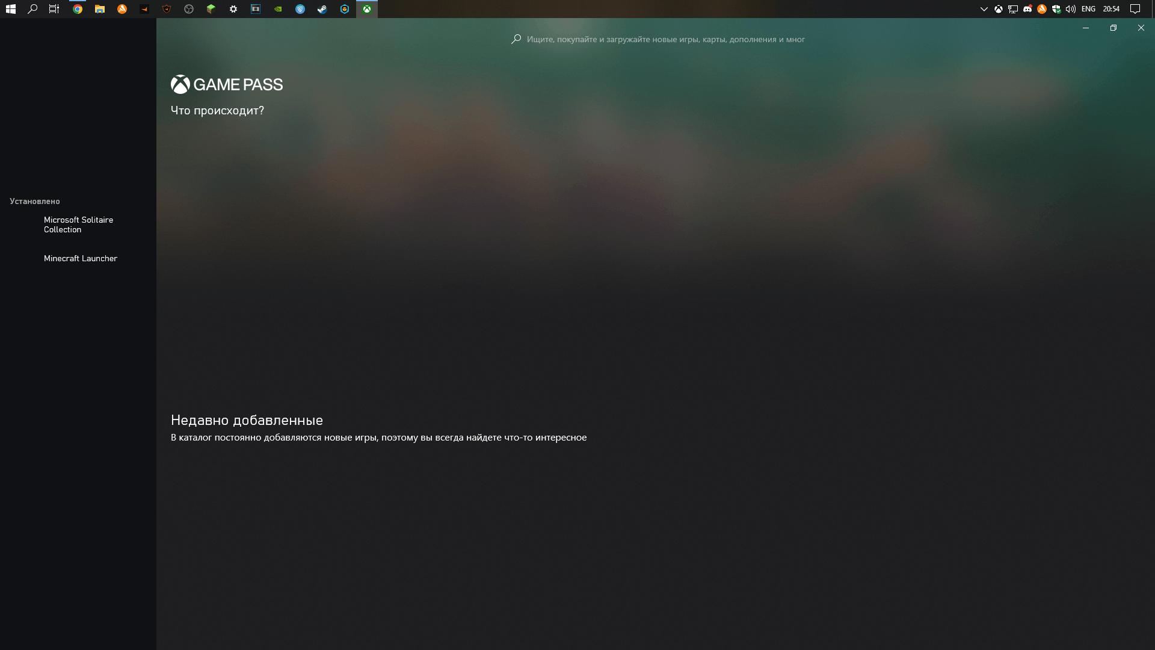This screenshot has height=650, width=1155.
Task: Open Task View on the taskbar
Action: [54, 9]
